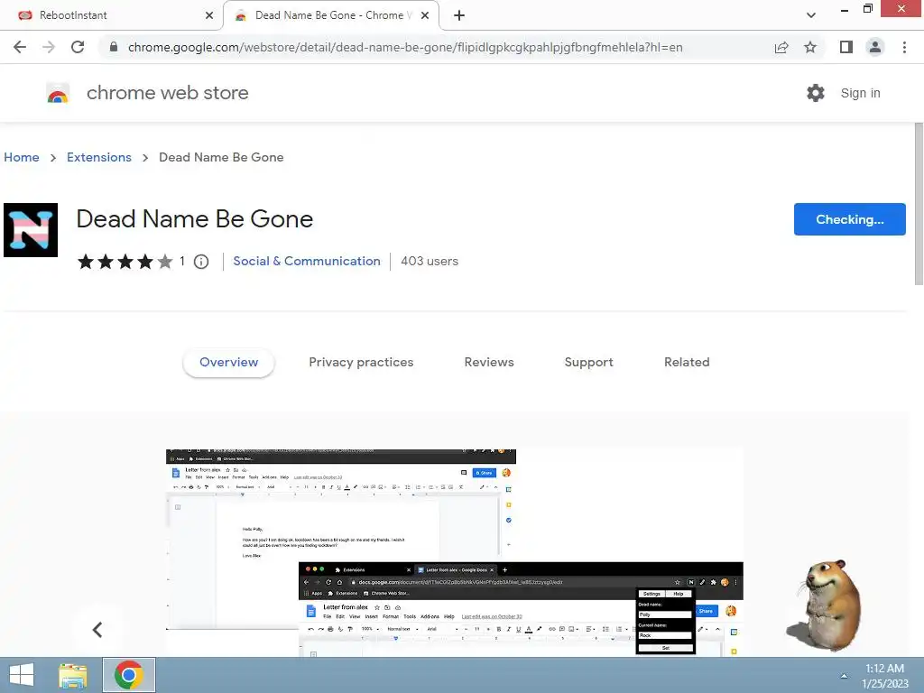Click the Sign in link
924x693 pixels.
860,93
